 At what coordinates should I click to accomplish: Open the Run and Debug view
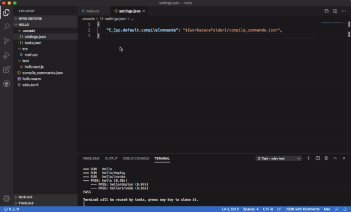(7, 55)
